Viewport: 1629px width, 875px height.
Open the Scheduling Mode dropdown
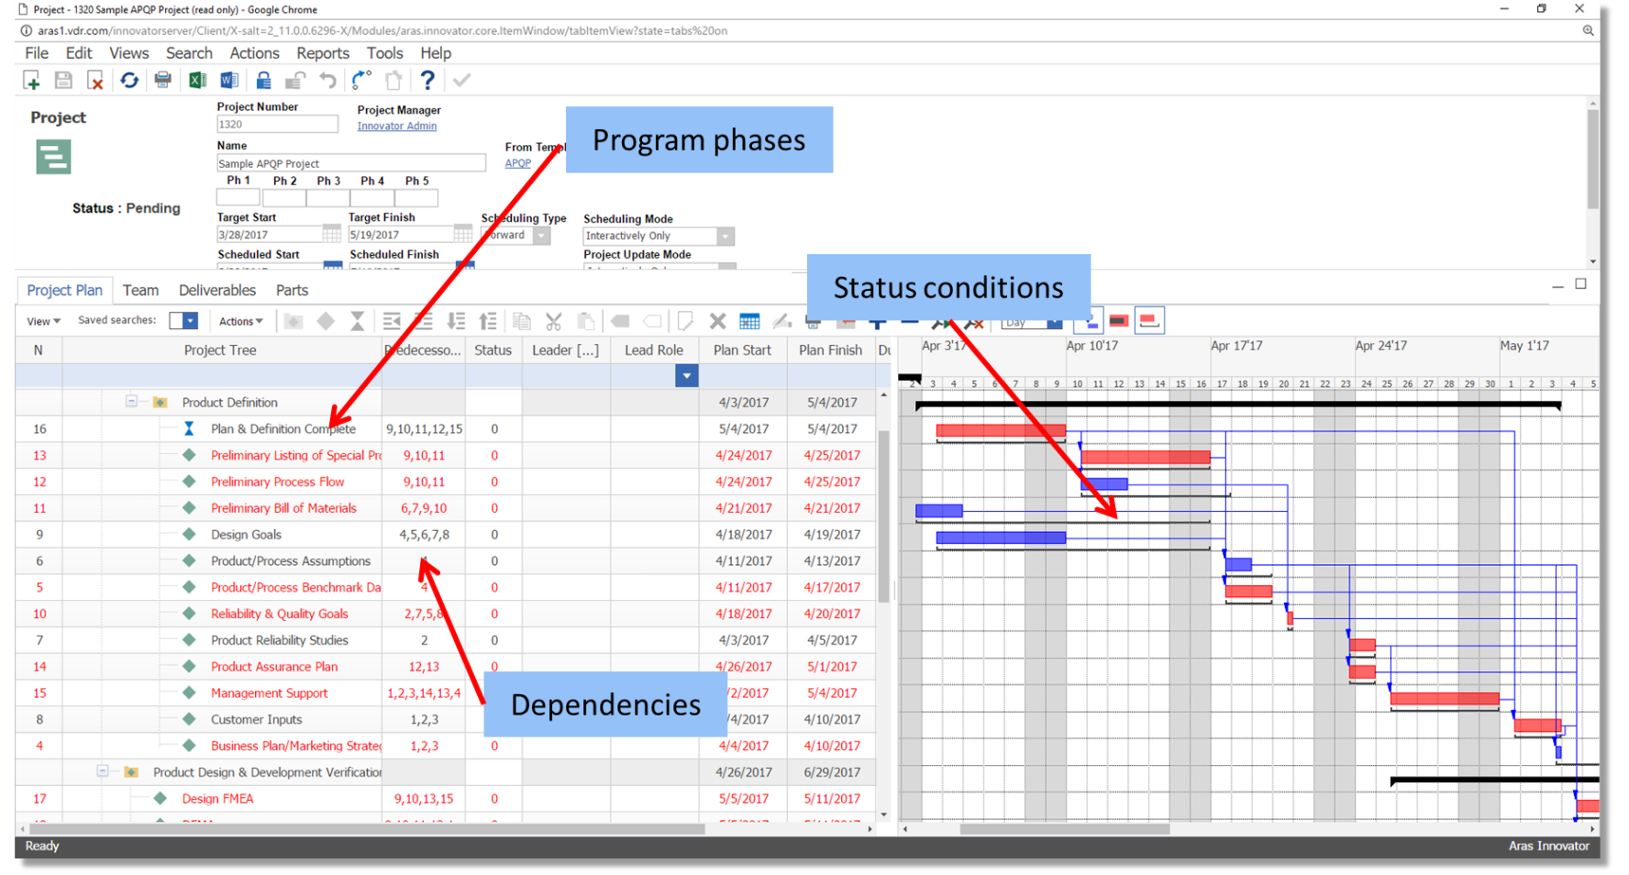(725, 236)
